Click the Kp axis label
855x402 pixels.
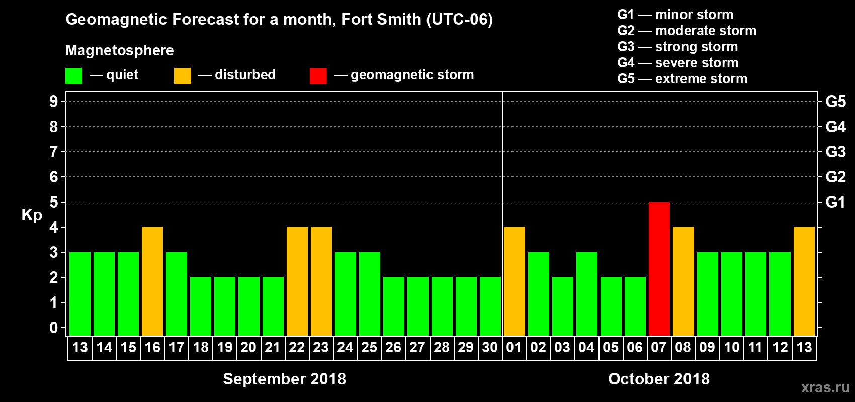(32, 215)
